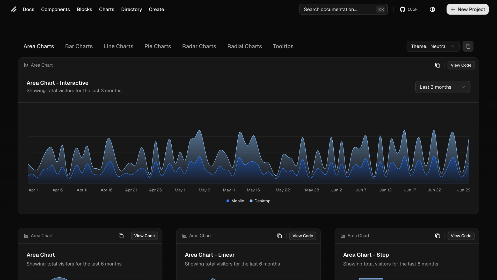Toggle Mobile series in chart legend
This screenshot has height=280, width=497.
[237, 201]
